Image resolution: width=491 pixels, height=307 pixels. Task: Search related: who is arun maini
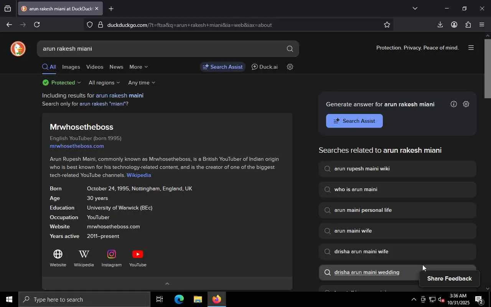397,190
